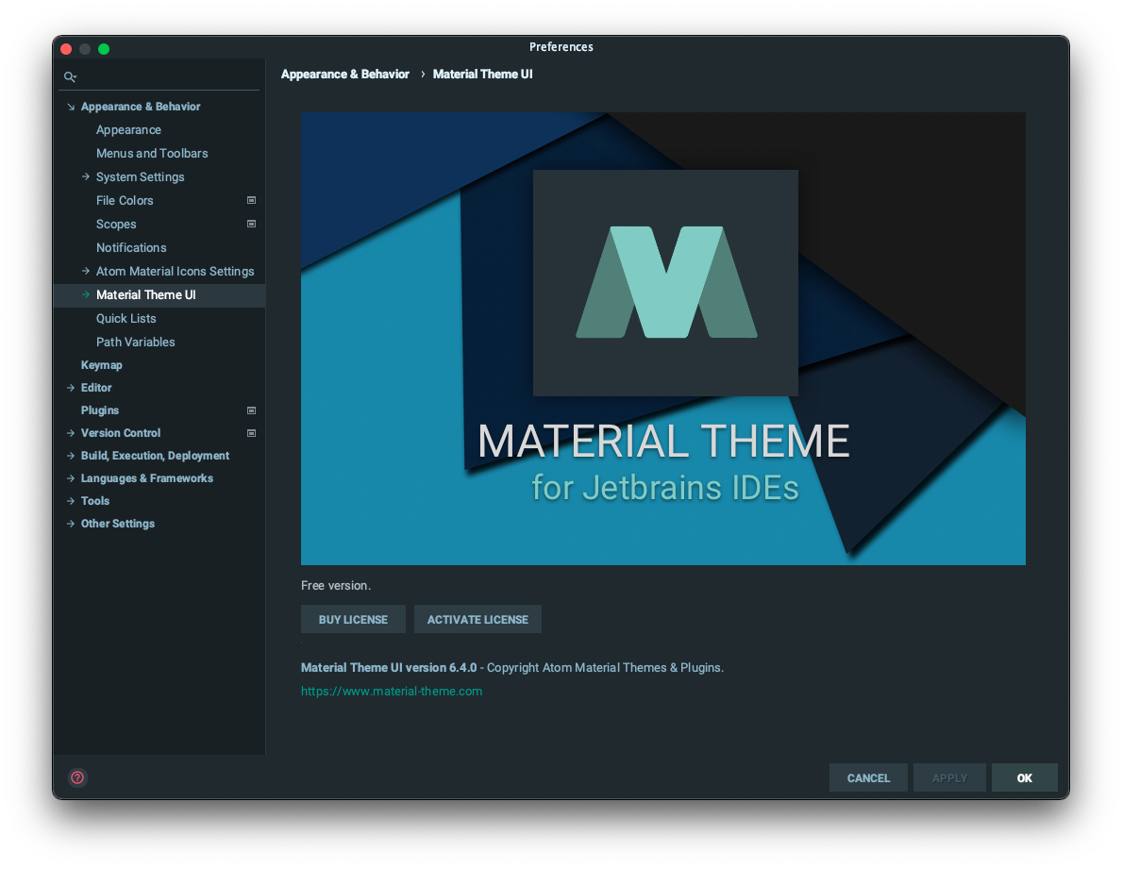Select the Editor category

pos(96,388)
